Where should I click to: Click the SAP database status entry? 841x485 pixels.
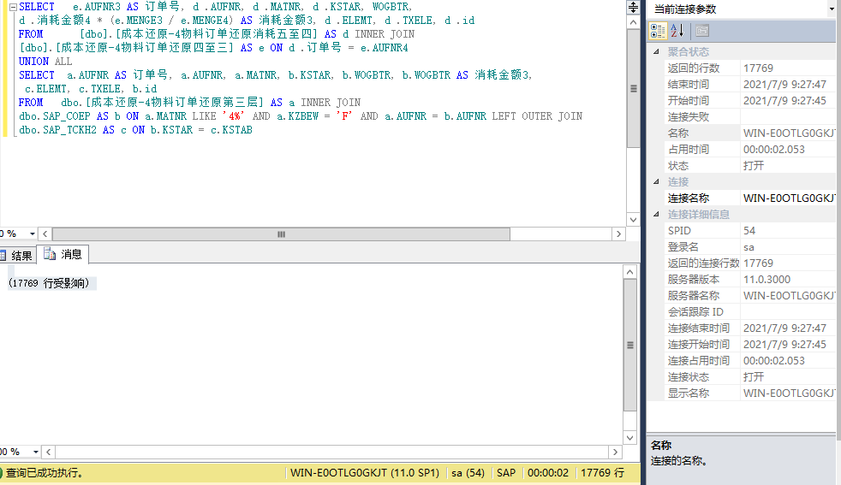pyautogui.click(x=506, y=473)
